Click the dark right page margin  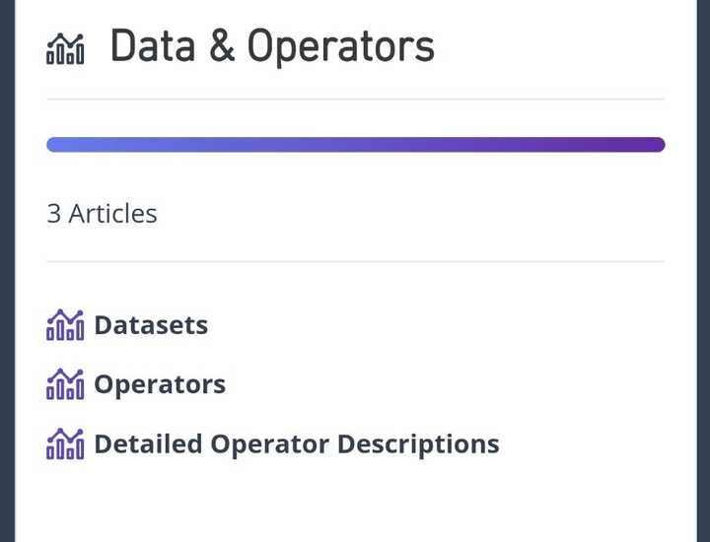tap(702, 271)
